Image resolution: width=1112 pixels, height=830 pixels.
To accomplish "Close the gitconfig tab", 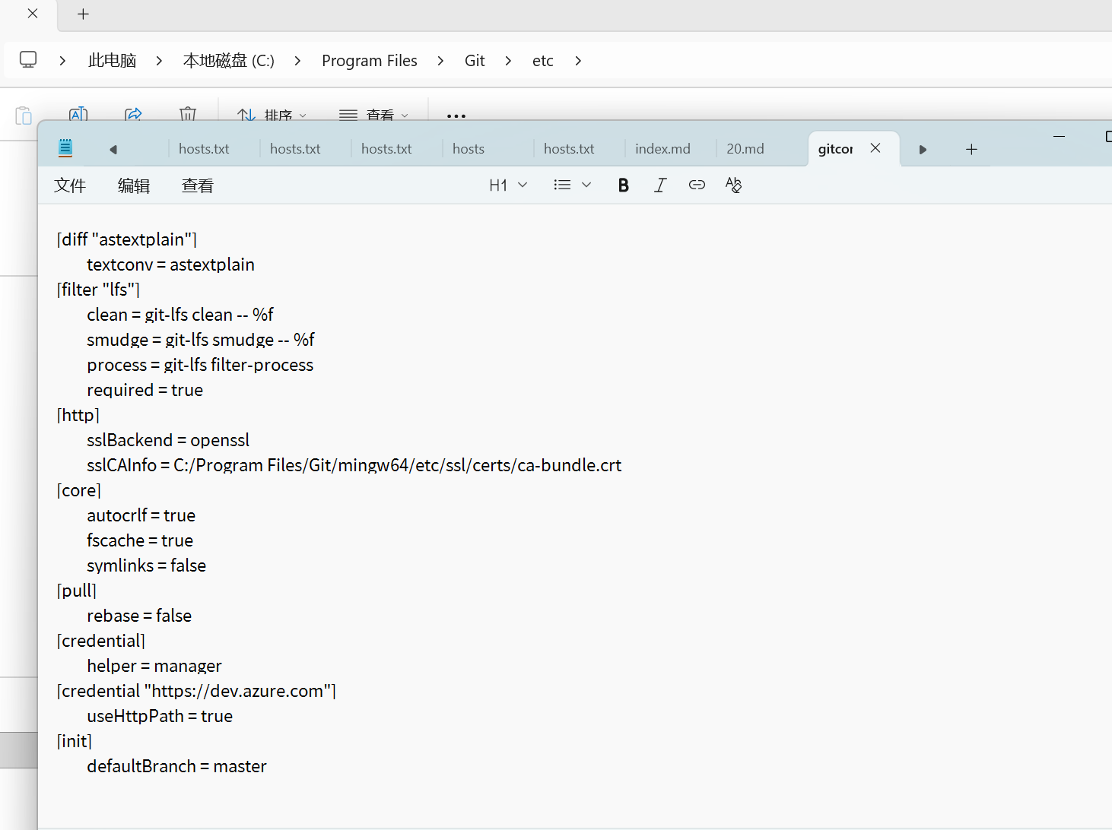I will (875, 148).
